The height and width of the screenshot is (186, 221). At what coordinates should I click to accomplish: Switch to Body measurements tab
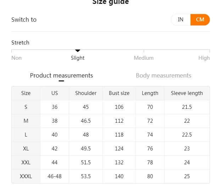point(164,75)
